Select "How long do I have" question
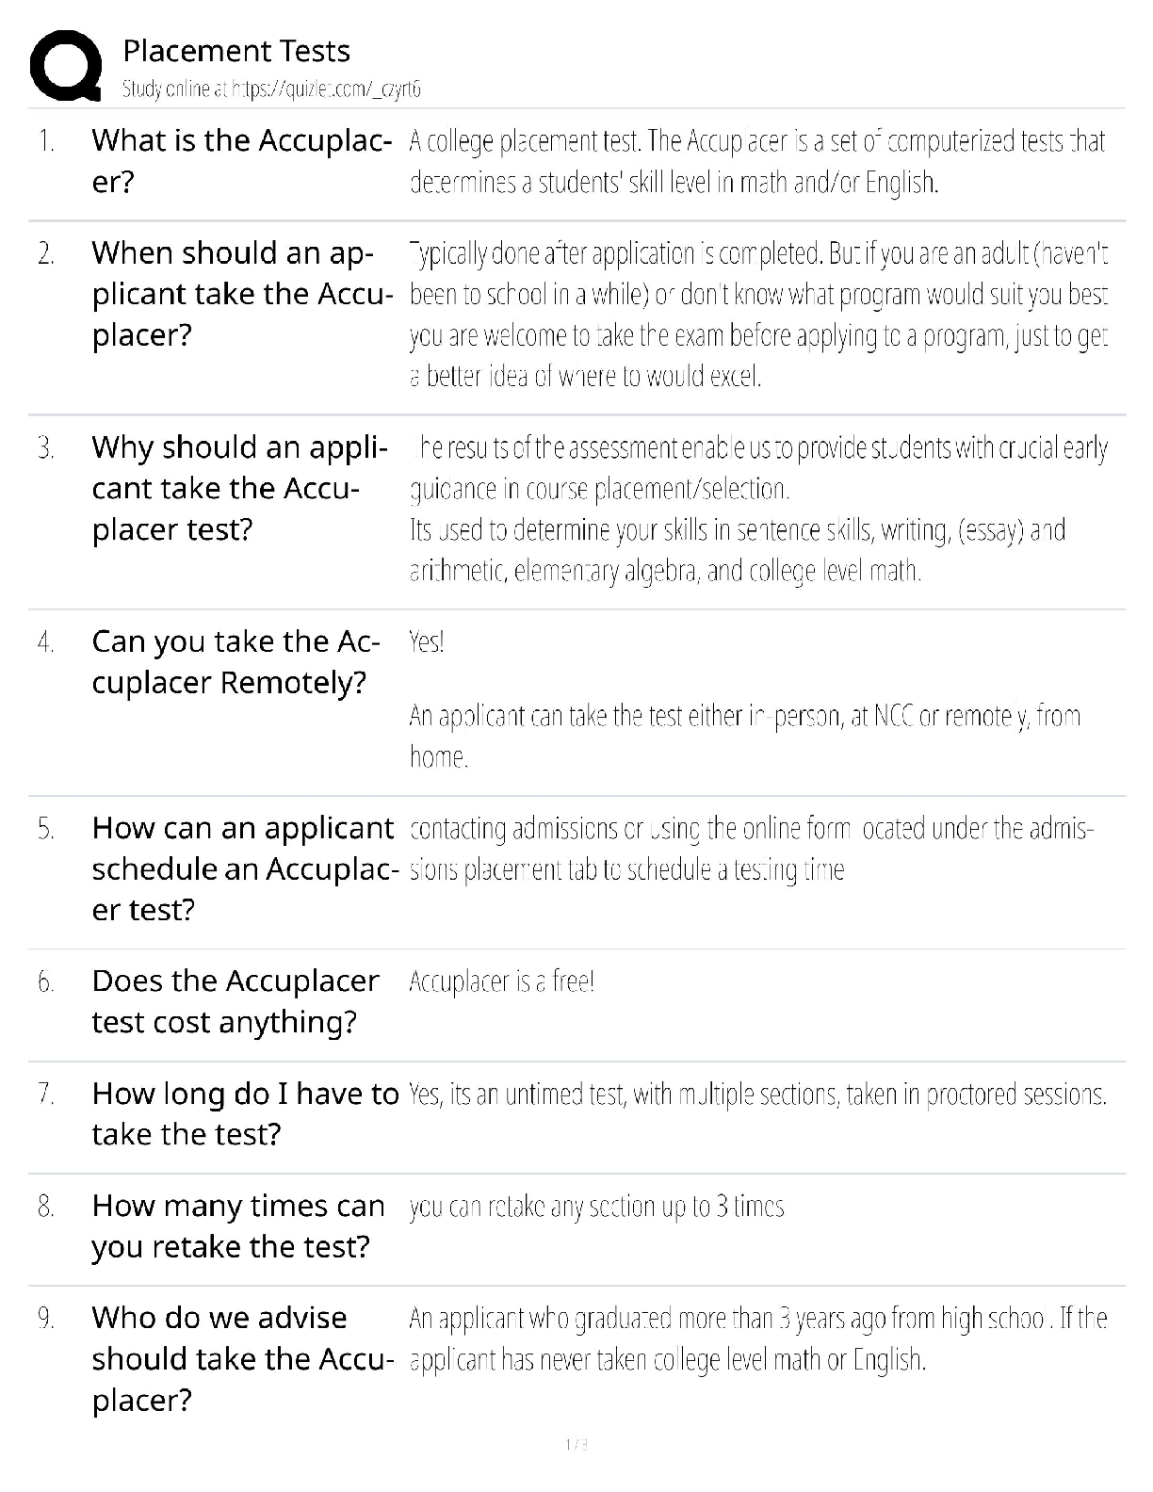1153x1492 pixels. point(245,1113)
